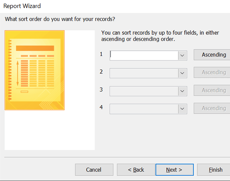
Task: Click the vertical sort arrow in the preview
Action: pyautogui.click(x=18, y=73)
